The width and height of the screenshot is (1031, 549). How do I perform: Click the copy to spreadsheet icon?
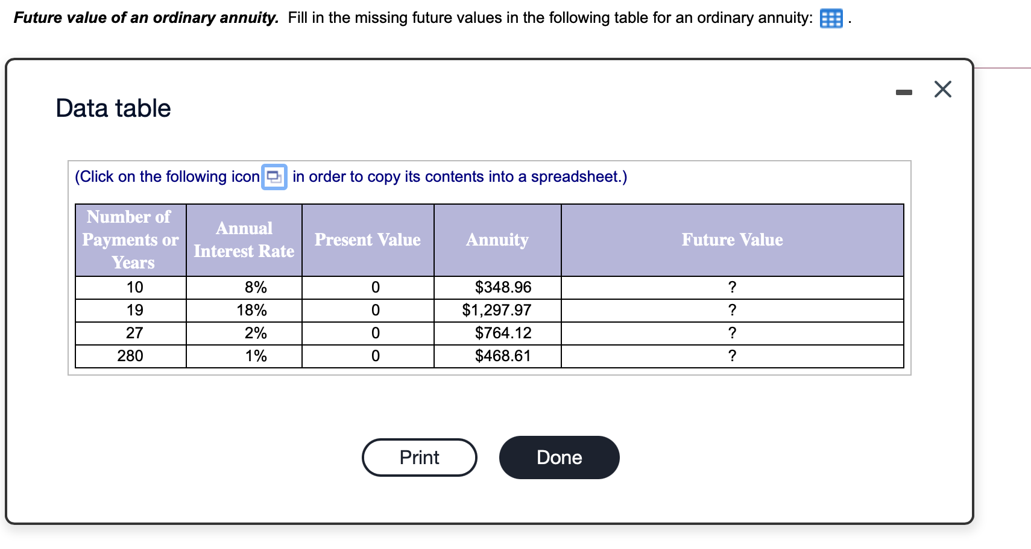pos(274,177)
